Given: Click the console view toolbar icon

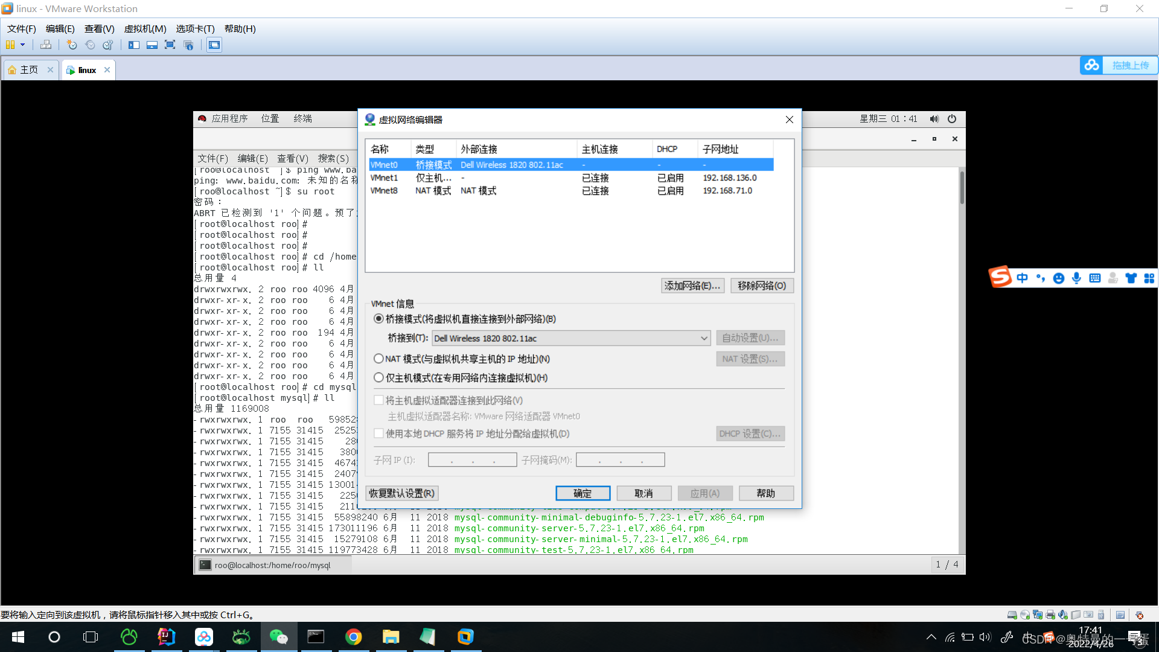Looking at the screenshot, I should (214, 45).
